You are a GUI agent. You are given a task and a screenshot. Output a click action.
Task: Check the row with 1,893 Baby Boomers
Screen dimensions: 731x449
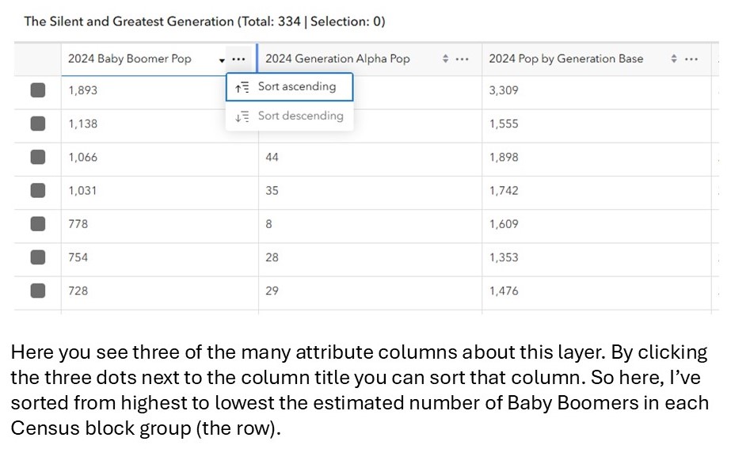38,90
